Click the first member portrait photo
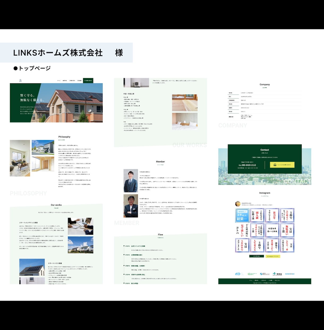The height and width of the screenshot is (330, 324). coord(131,181)
